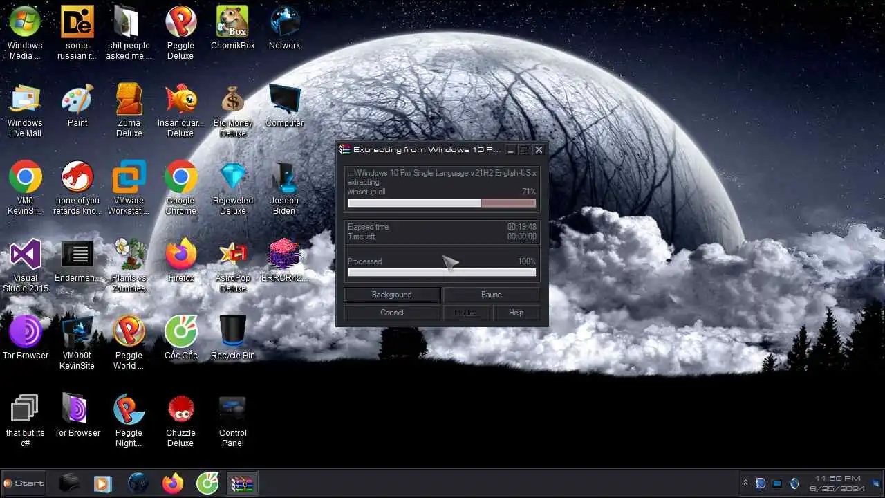Launch Bejeweled Deluxe diamond icon

[233, 188]
